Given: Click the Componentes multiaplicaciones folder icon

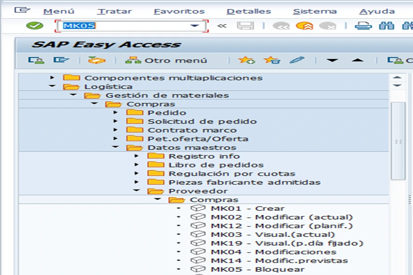Looking at the screenshot, I should [71, 78].
